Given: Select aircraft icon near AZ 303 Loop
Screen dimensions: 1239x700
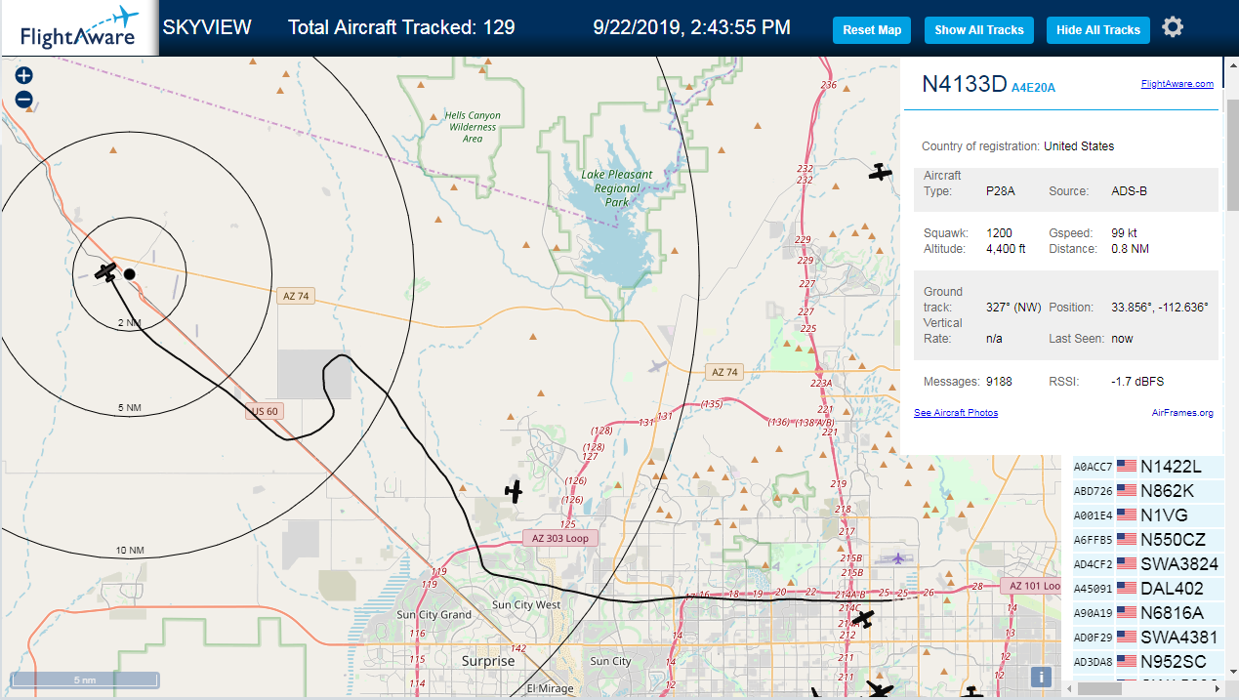Looking at the screenshot, I should point(514,492).
